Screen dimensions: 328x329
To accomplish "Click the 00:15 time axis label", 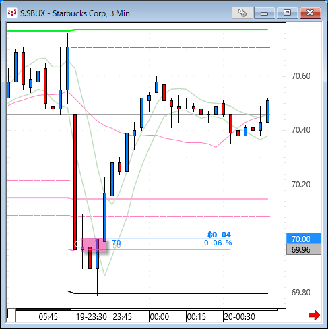I will click(x=196, y=317).
